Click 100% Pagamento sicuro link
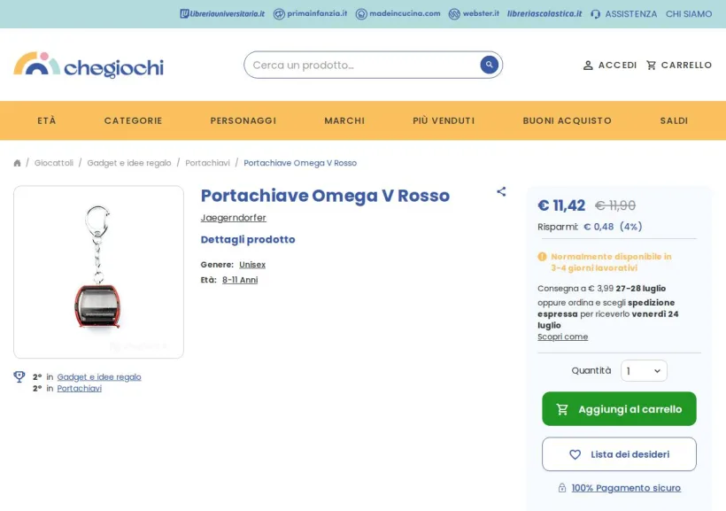This screenshot has width=726, height=511. (x=626, y=488)
